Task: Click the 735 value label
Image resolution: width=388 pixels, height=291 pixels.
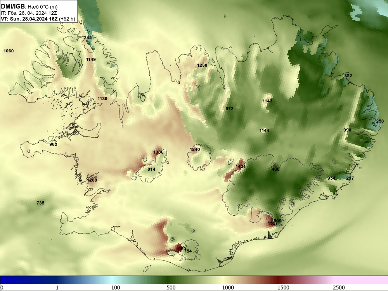Action: [41, 203]
